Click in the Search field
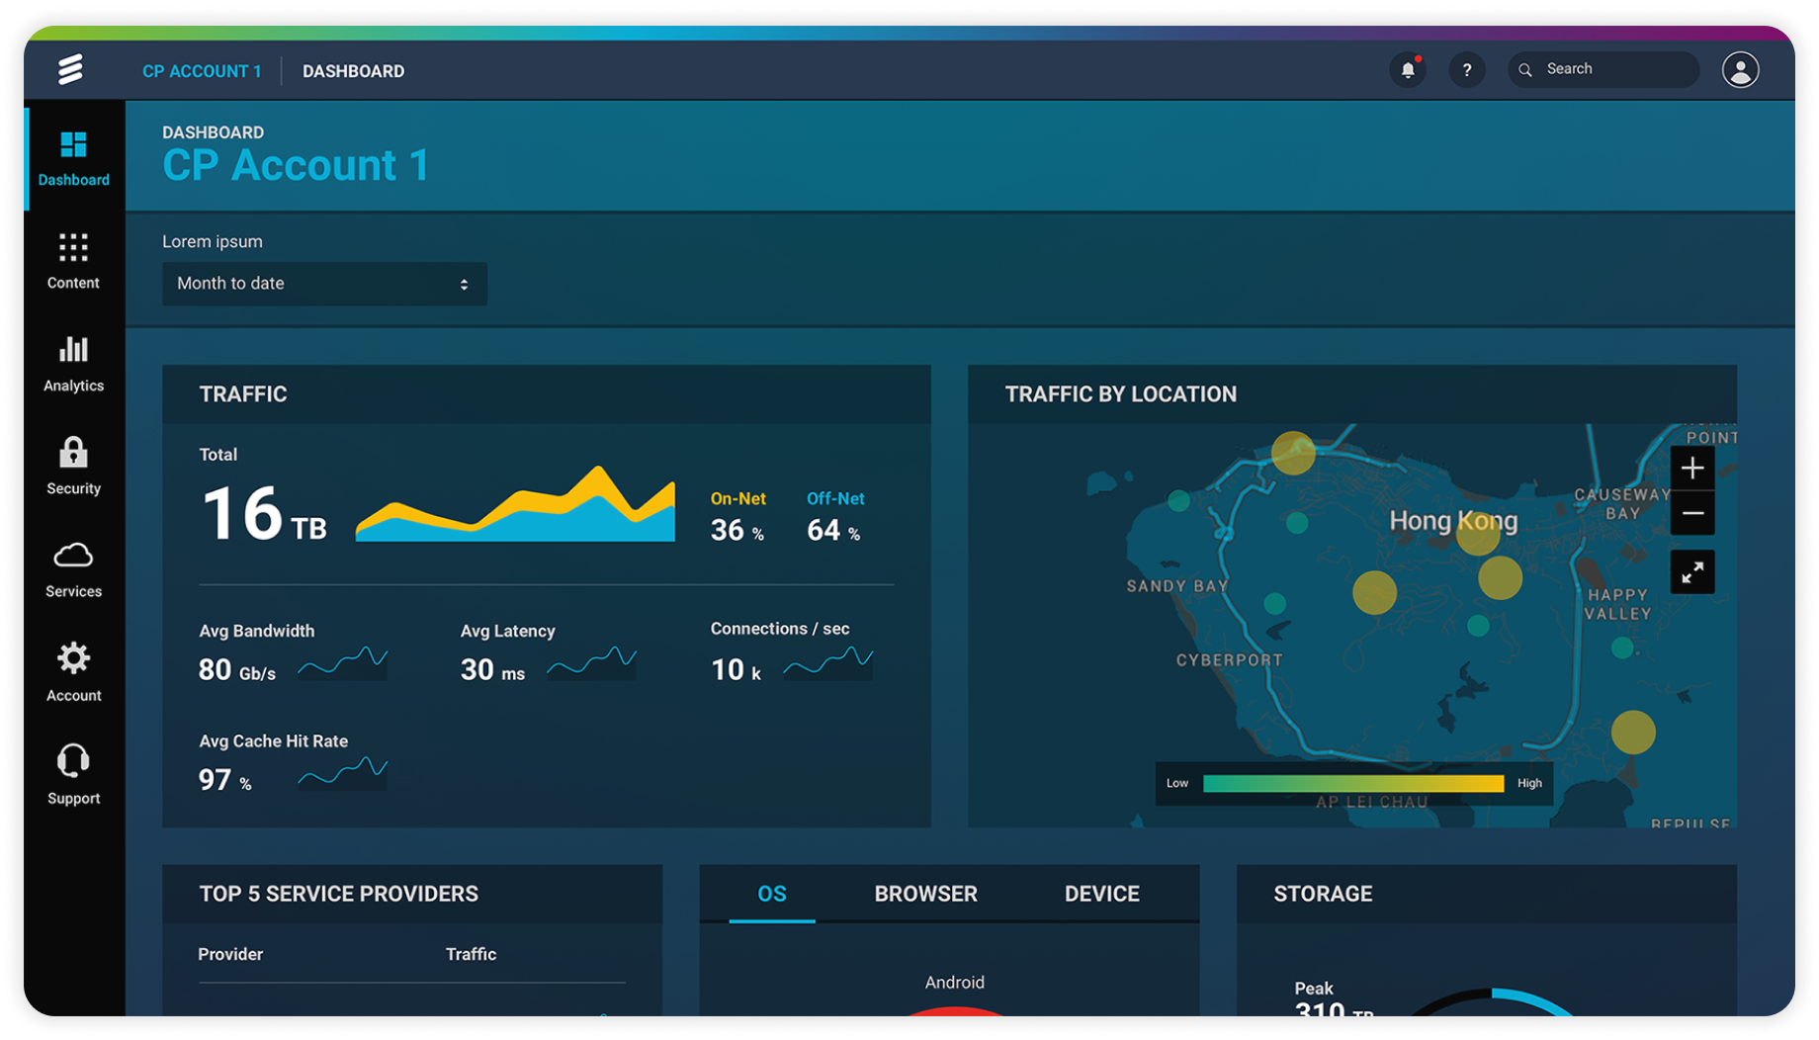Viewport: 1819px width, 1040px height. coord(1603,70)
